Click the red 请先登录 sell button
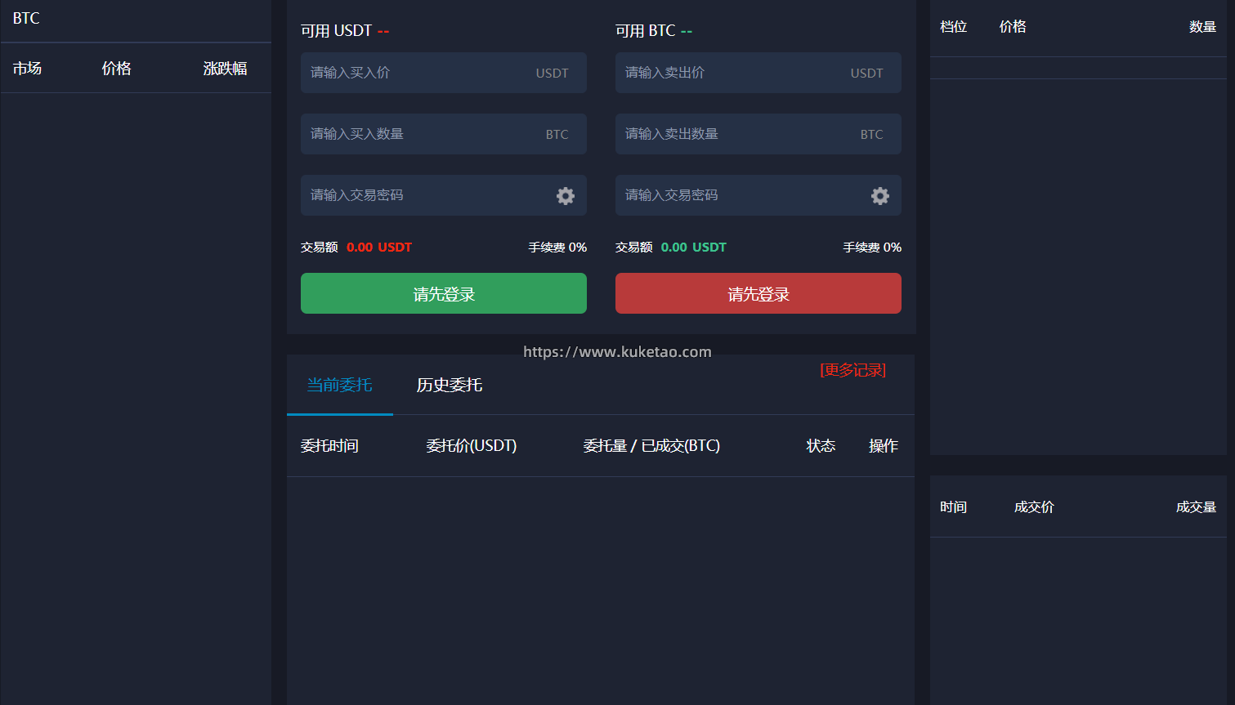Screen dimensions: 1235x705 pyautogui.click(x=758, y=293)
